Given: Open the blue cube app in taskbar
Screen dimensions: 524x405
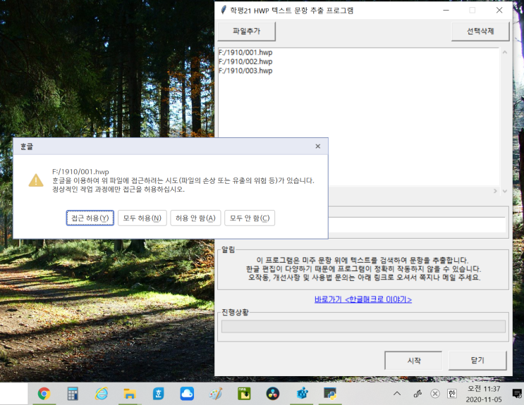Looking at the screenshot, I should point(302,394).
